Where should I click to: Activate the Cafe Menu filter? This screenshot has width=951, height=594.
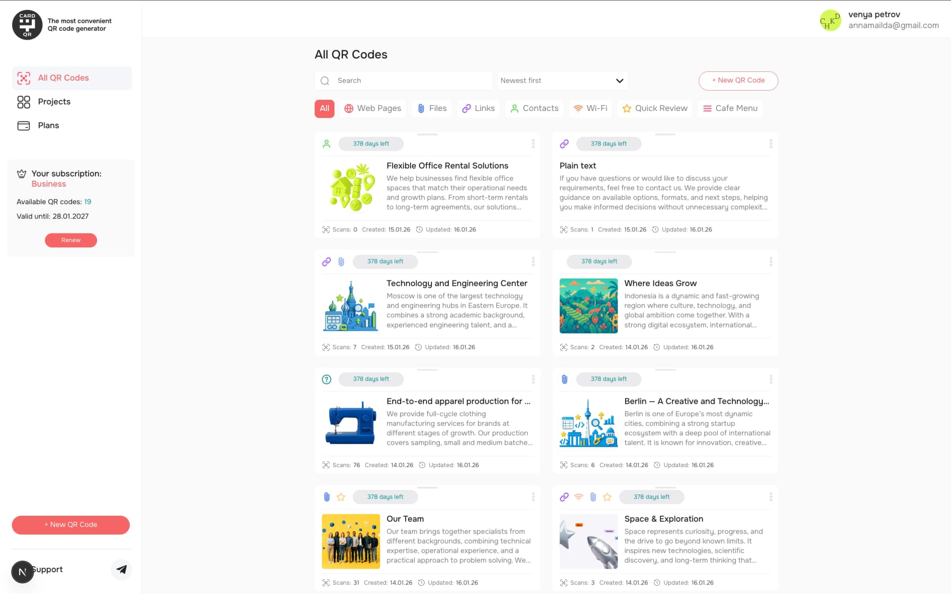[730, 108]
